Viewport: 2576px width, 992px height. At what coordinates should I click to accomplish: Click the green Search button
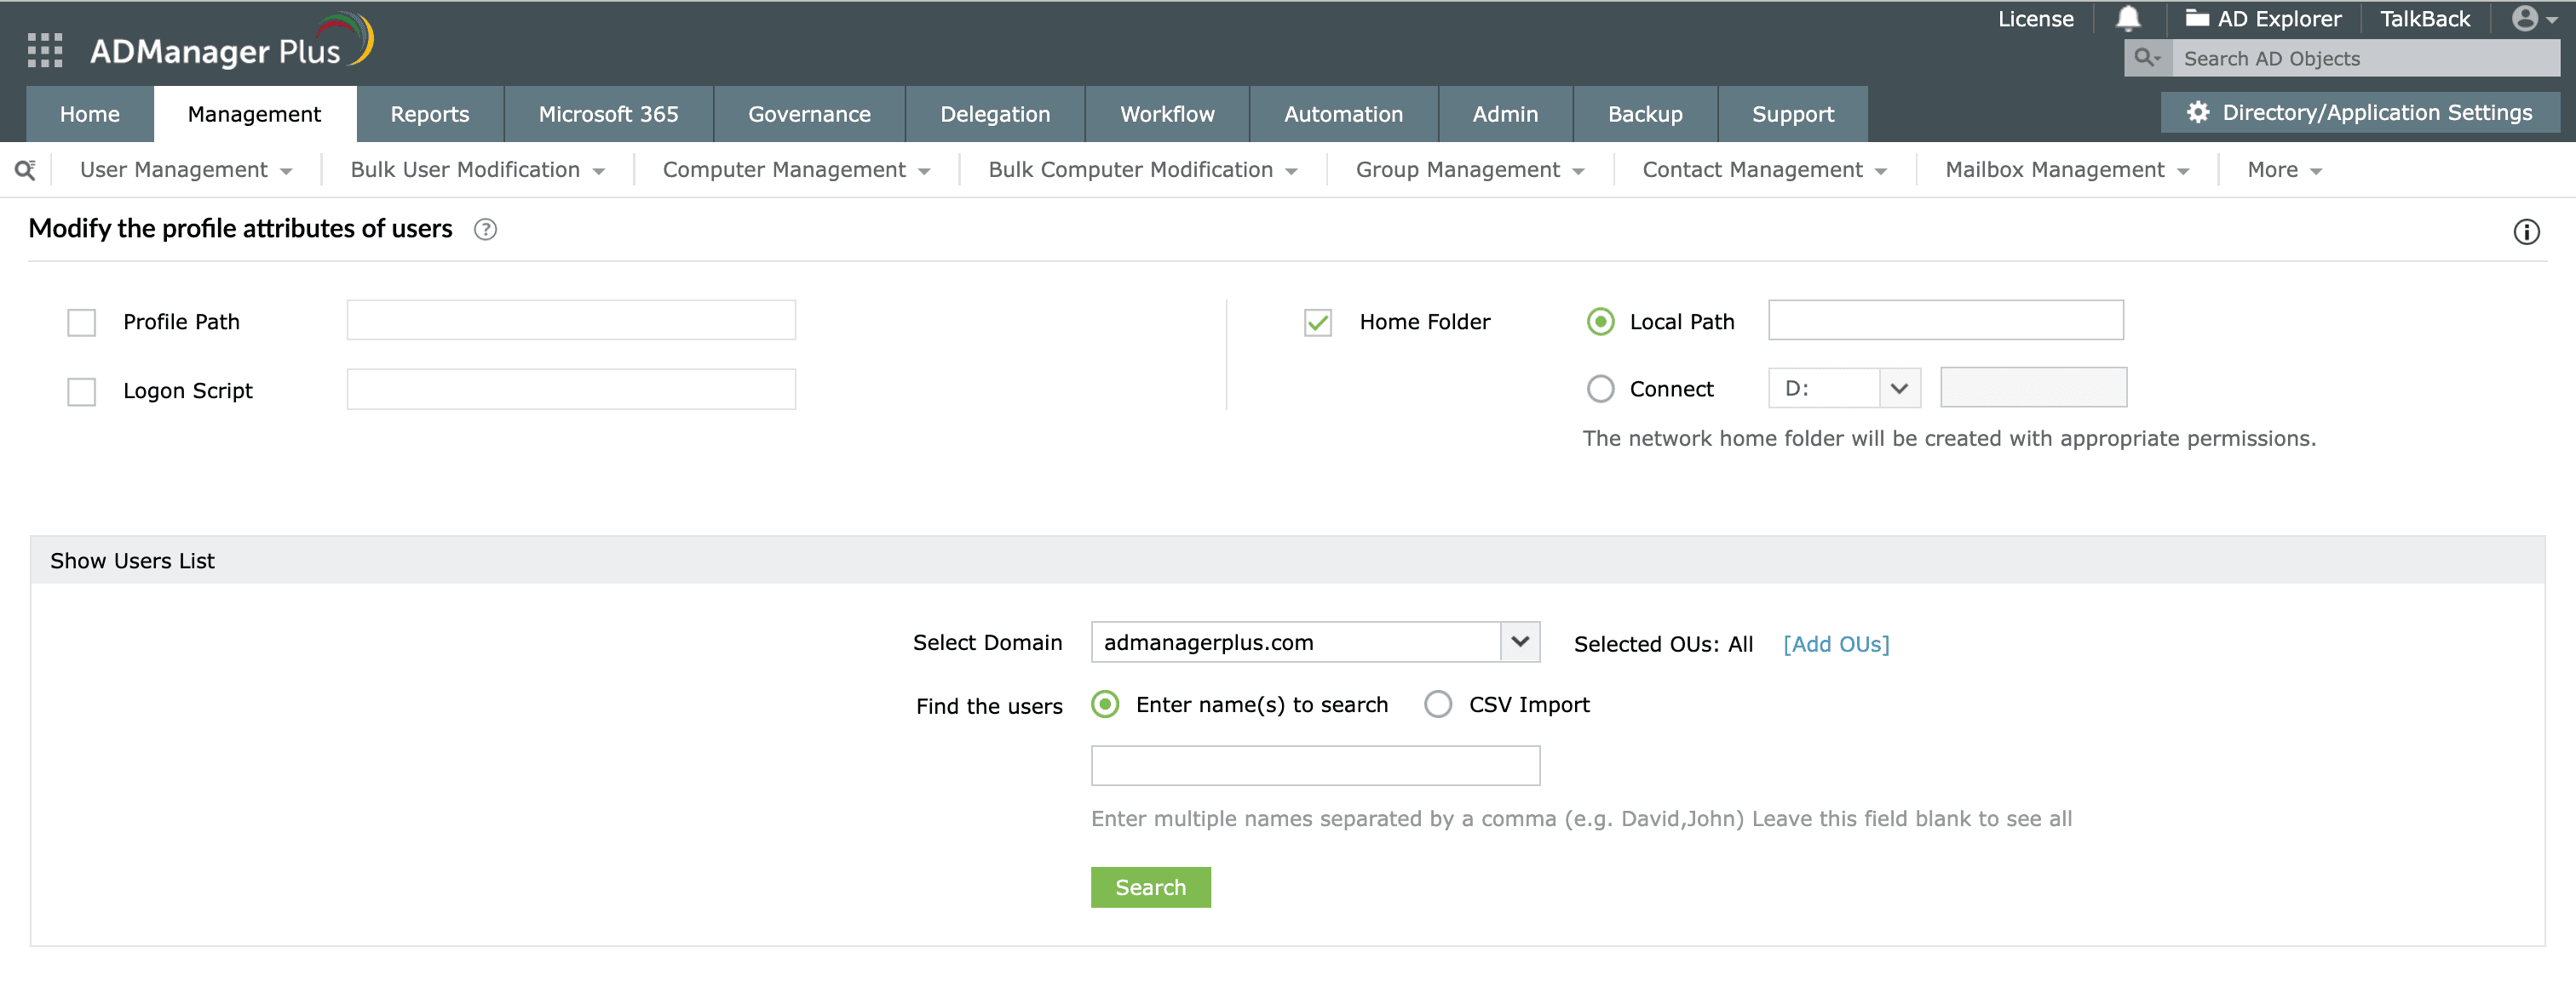click(1150, 888)
